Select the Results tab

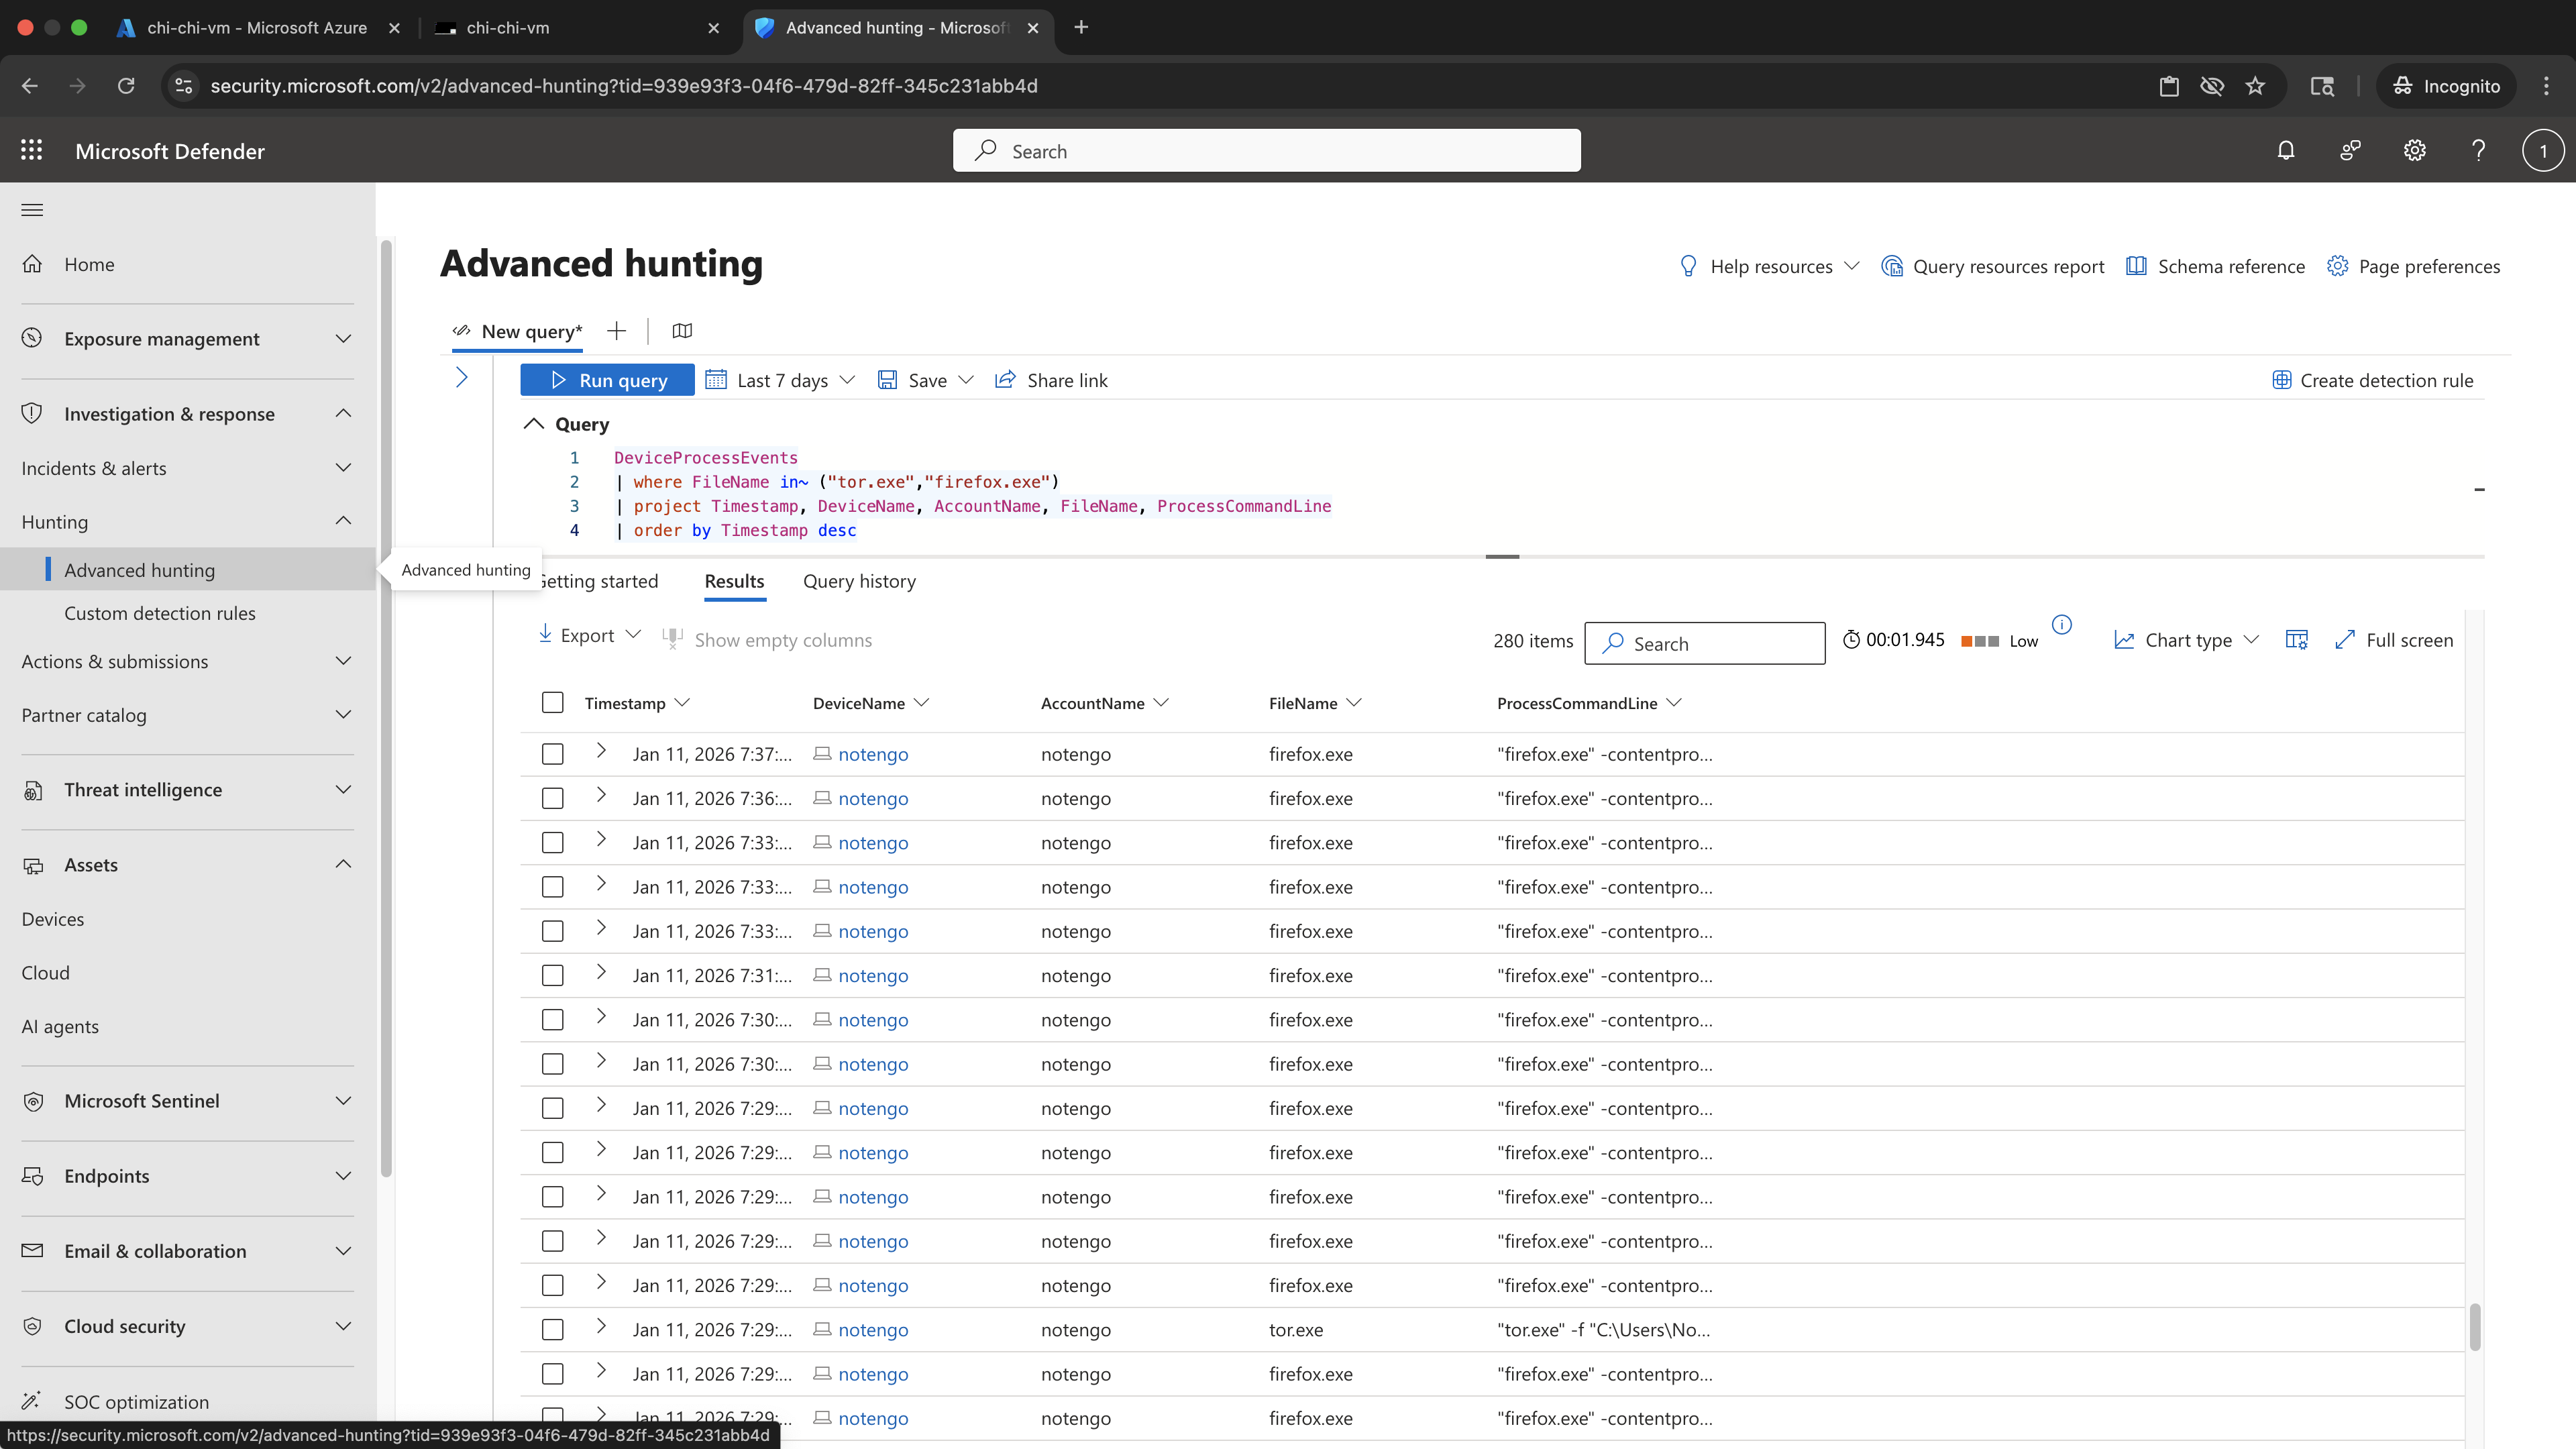pyautogui.click(x=734, y=581)
